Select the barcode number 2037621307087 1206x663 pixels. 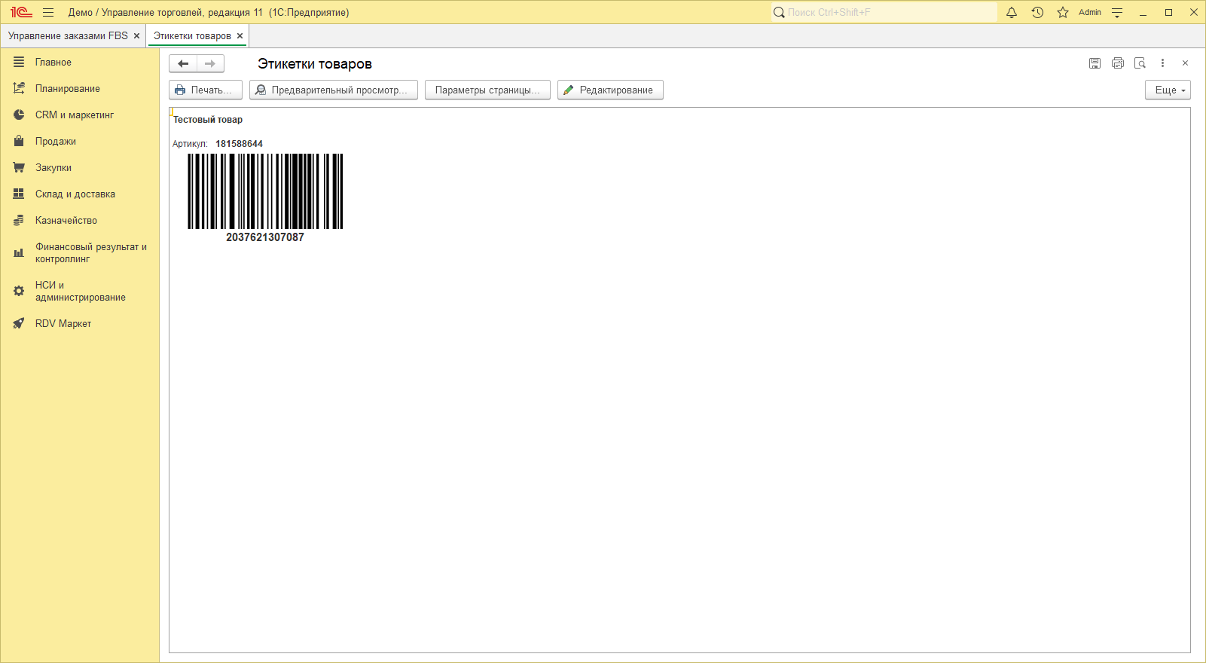(x=265, y=237)
